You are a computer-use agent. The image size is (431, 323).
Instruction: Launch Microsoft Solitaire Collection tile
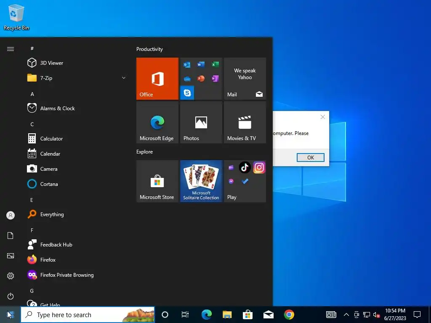[x=201, y=181]
